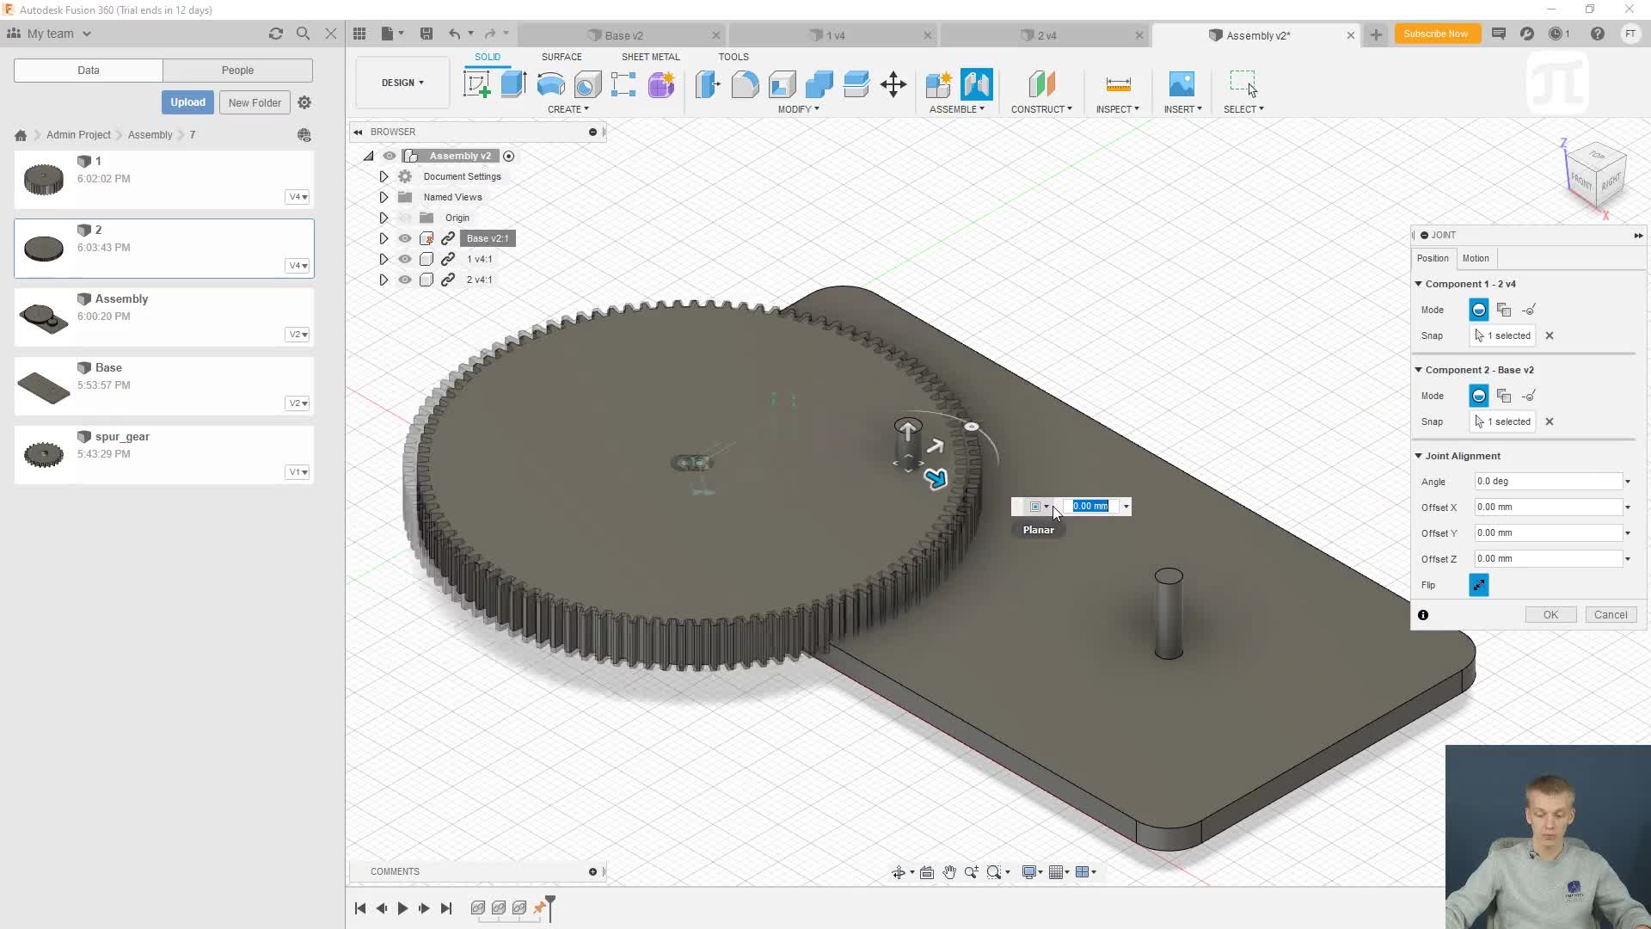Image resolution: width=1651 pixels, height=929 pixels.
Task: Open data panel settings gear
Action: (304, 102)
